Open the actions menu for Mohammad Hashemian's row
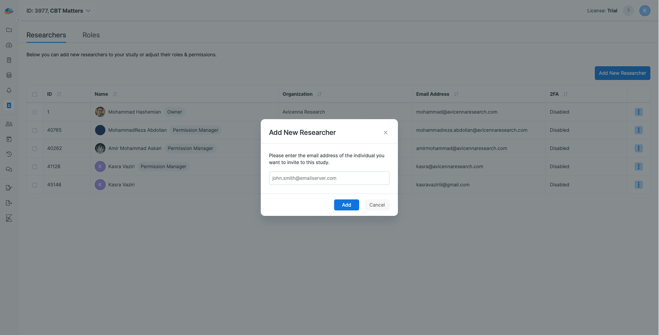 [638, 112]
